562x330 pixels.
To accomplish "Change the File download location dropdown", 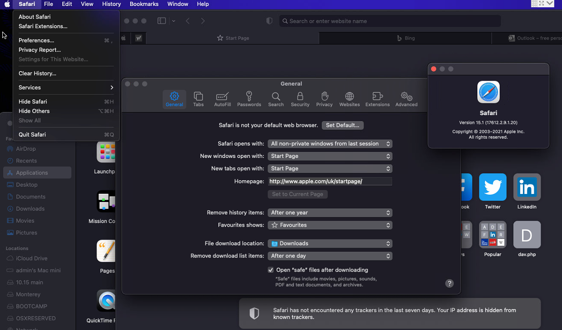I will coord(330,244).
